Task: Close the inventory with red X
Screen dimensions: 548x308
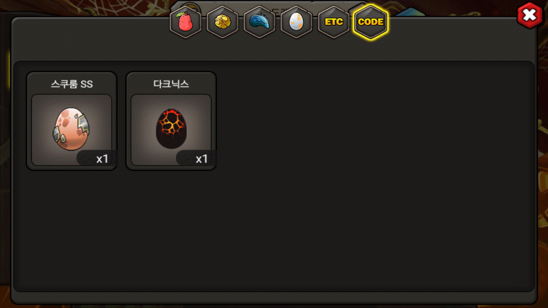Action: (530, 15)
